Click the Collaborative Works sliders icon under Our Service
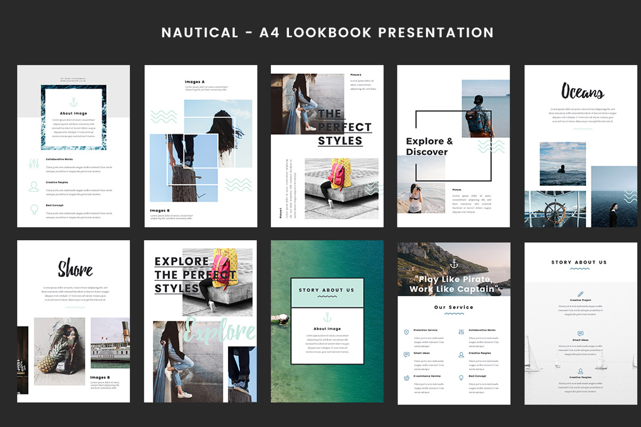Viewport: 641px width, 427px height. click(461, 331)
